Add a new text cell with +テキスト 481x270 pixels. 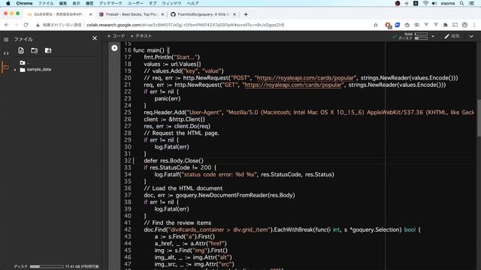click(141, 36)
